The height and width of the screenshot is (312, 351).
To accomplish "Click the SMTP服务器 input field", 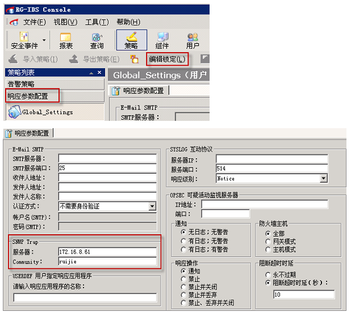I will (x=107, y=158).
